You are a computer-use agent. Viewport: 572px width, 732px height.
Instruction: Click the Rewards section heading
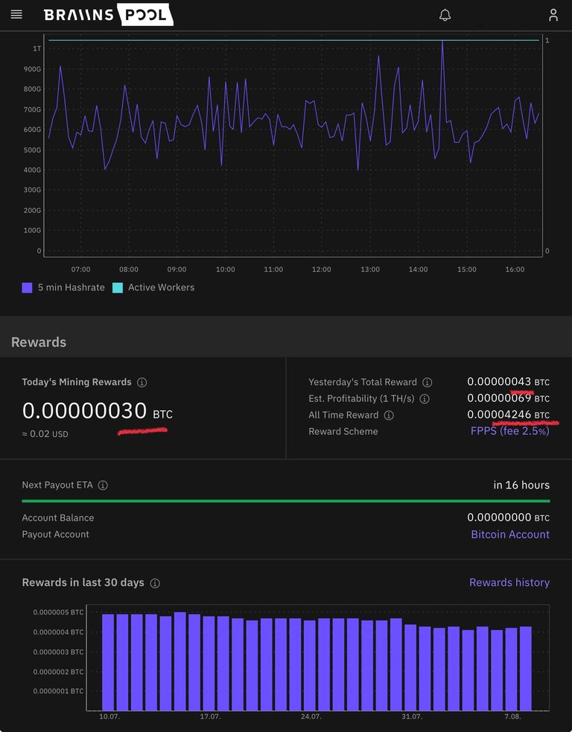click(39, 343)
